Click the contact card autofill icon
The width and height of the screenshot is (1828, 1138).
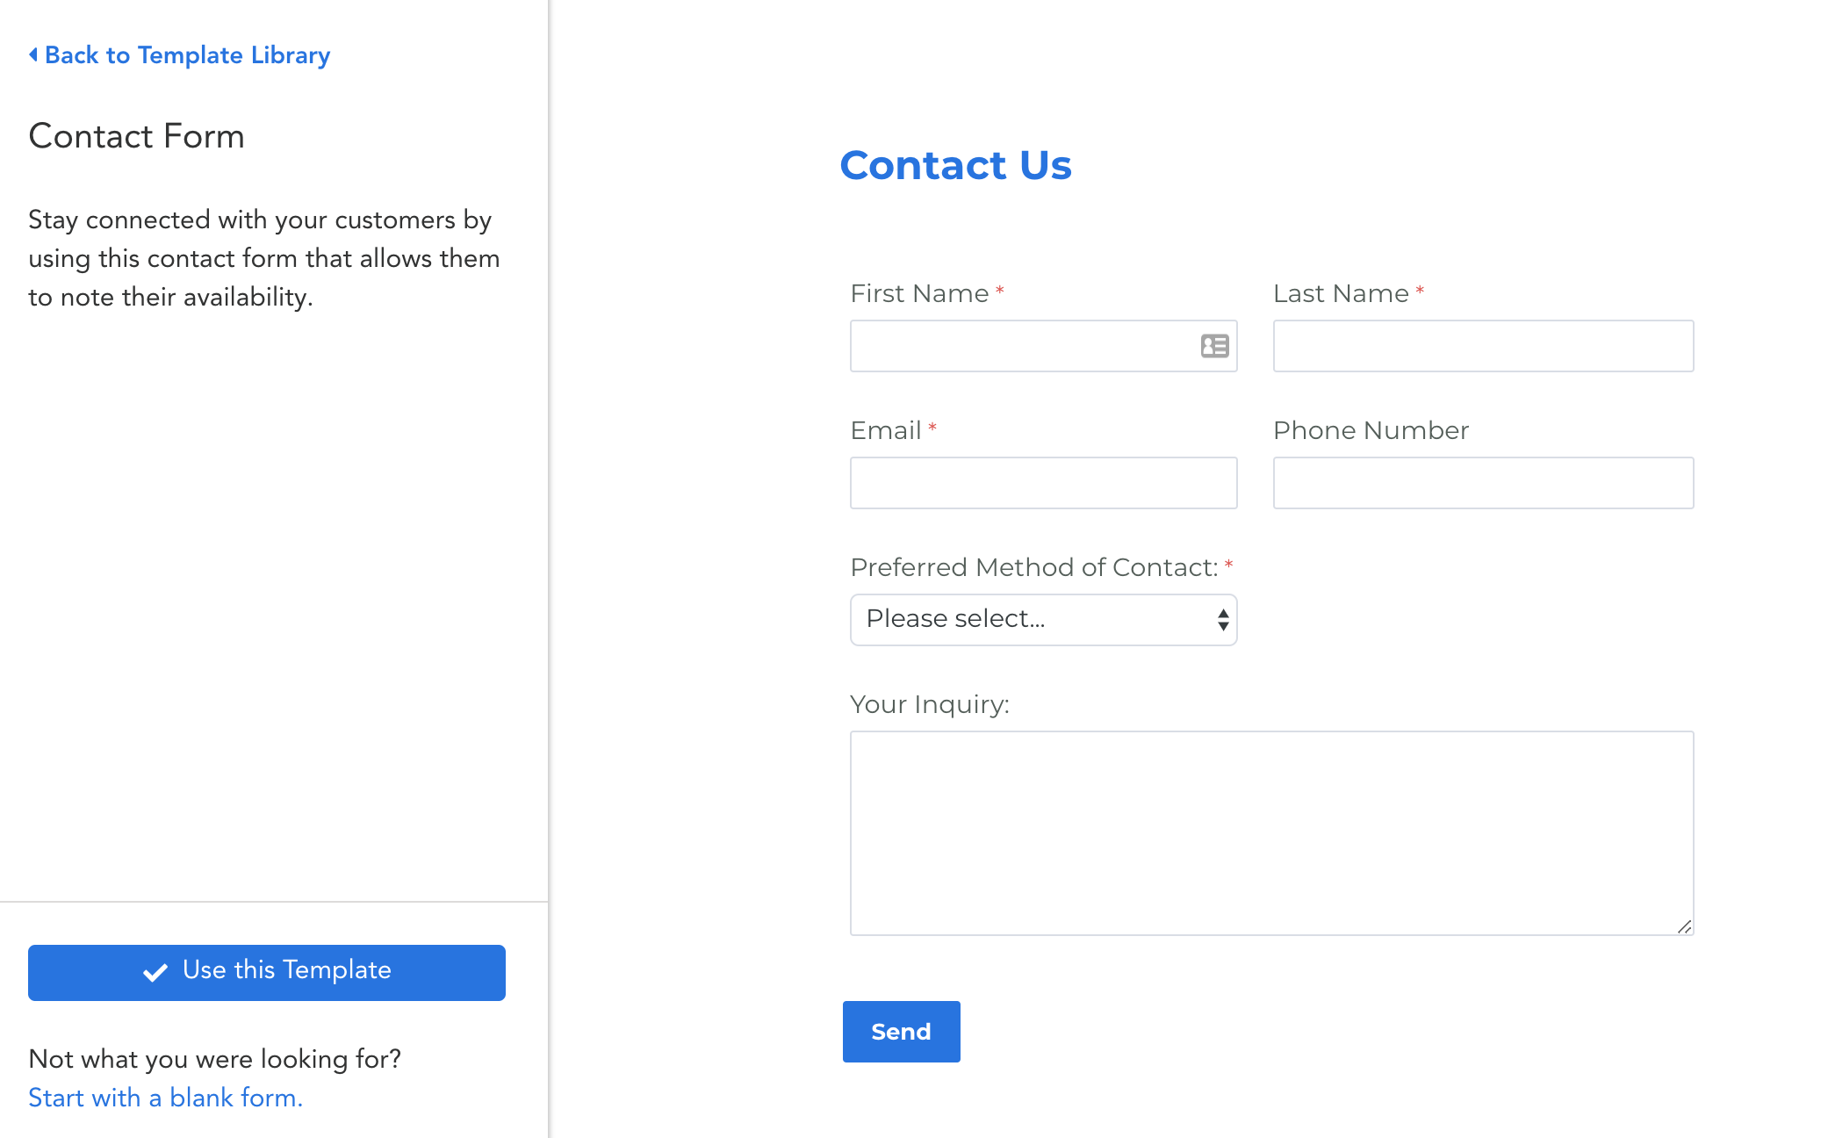[x=1214, y=346]
